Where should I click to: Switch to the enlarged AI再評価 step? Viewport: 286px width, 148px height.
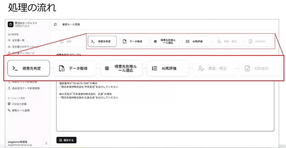167,68
